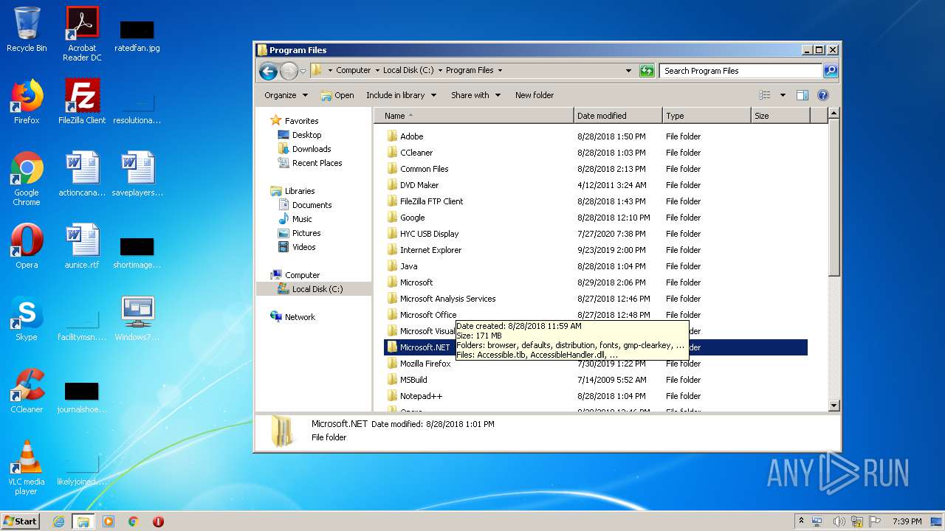Open recent pages dropdown beside Forward
Image resolution: width=945 pixels, height=531 pixels.
pyautogui.click(x=303, y=72)
